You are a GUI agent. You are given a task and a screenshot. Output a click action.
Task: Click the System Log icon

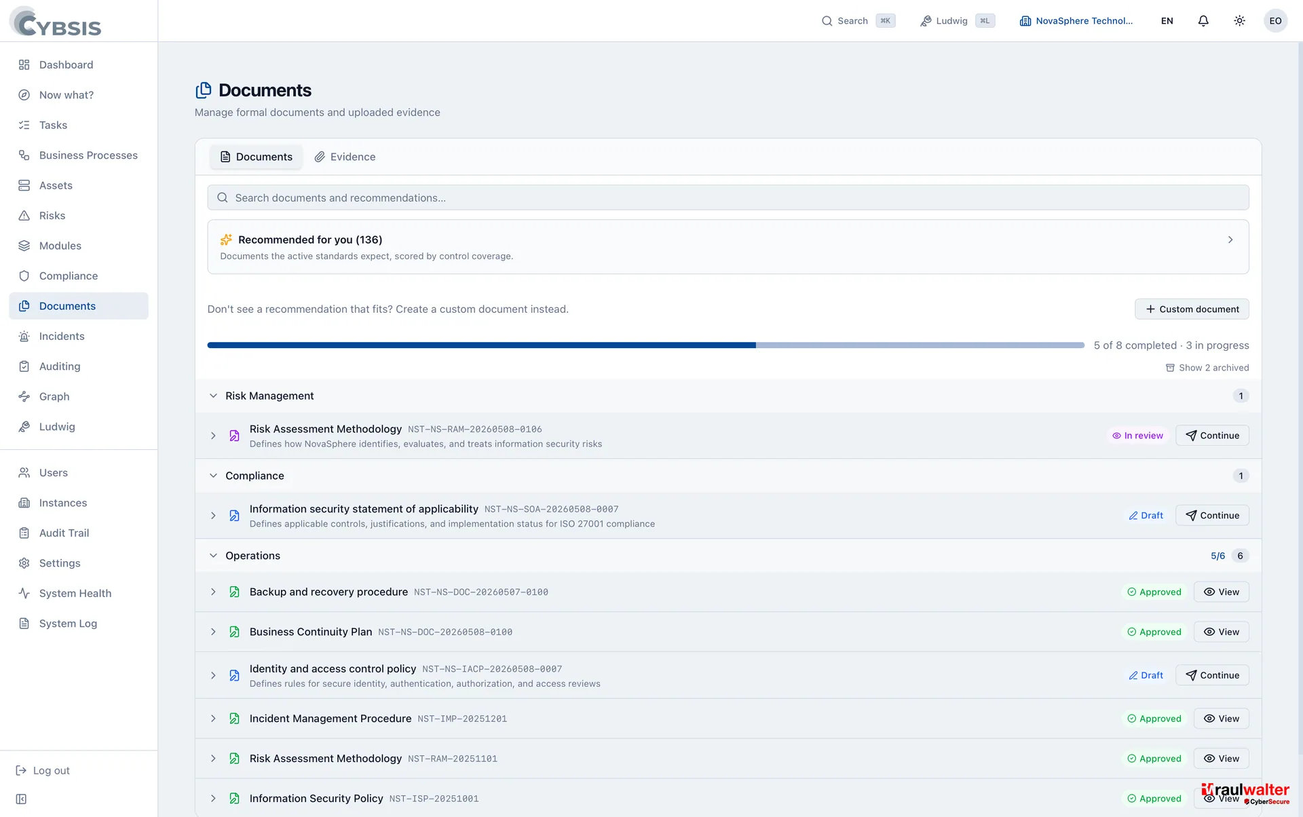click(24, 624)
